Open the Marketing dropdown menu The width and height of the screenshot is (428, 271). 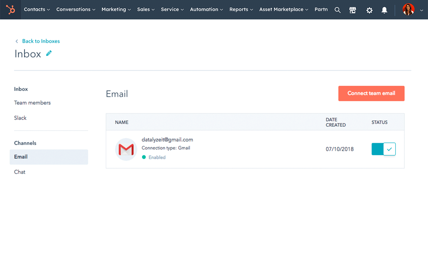116,9
